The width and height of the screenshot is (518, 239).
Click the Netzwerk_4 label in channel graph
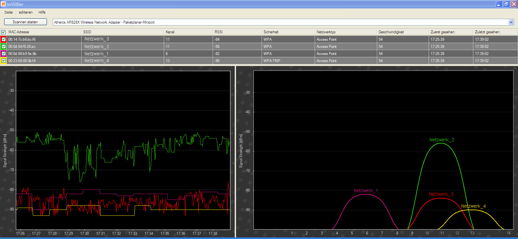point(473,206)
